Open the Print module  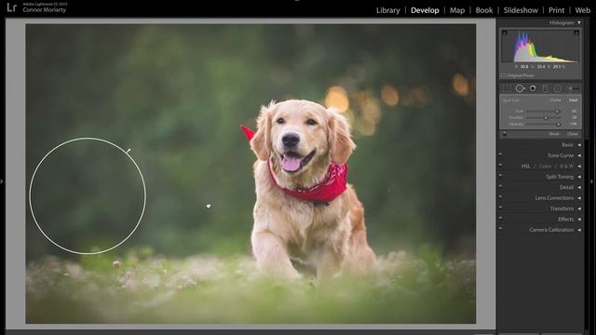point(557,10)
